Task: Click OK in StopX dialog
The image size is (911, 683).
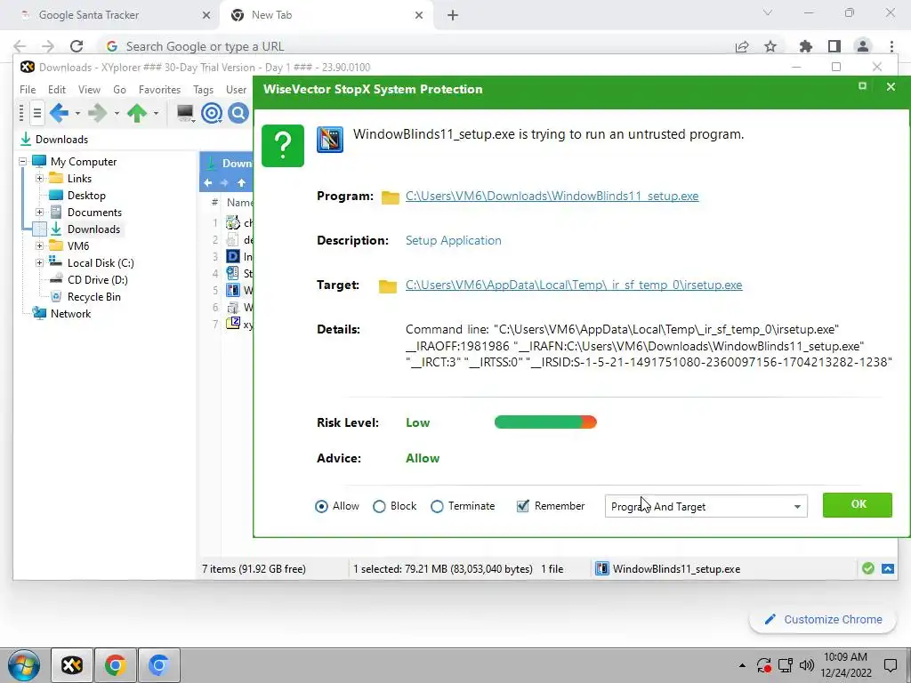Action: click(858, 505)
